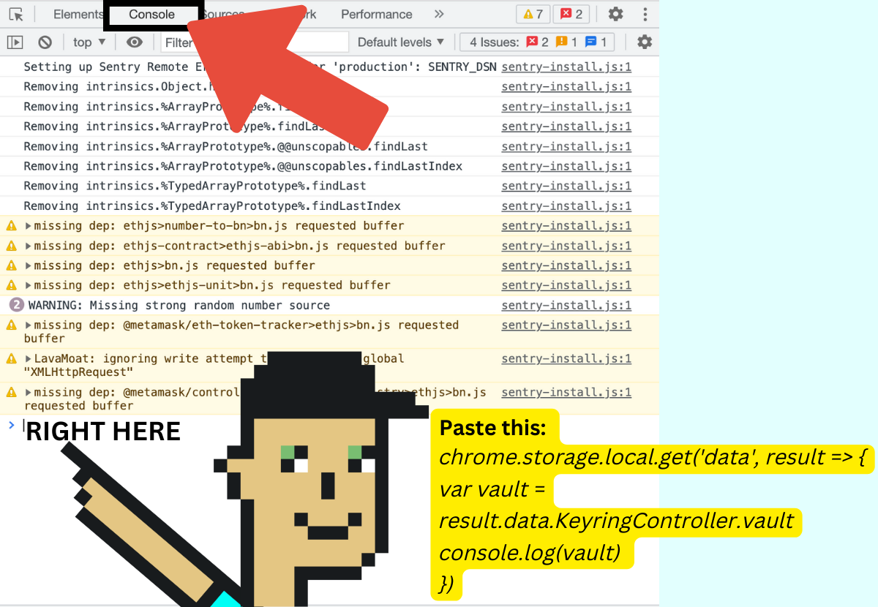Open sentry-install.js:1 link on 'Setting up Sentry' row
This screenshot has height=607, width=878.
[x=566, y=67]
